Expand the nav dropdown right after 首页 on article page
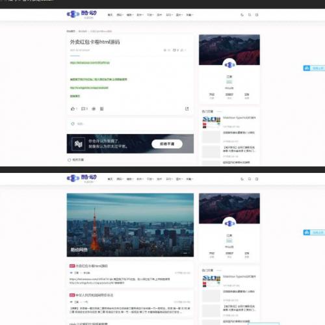This screenshot has width=325, height=325. (120, 15)
